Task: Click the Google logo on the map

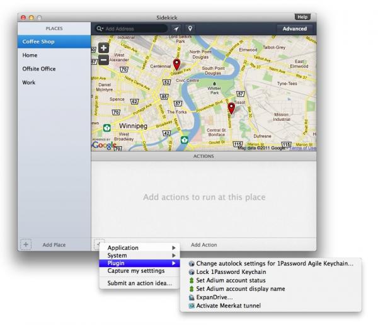Action: click(x=104, y=145)
